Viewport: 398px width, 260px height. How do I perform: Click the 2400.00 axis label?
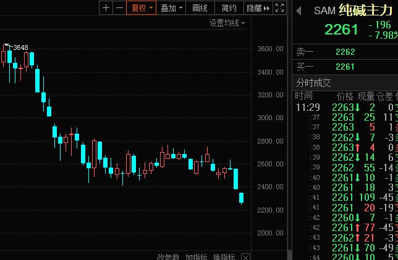(270, 187)
